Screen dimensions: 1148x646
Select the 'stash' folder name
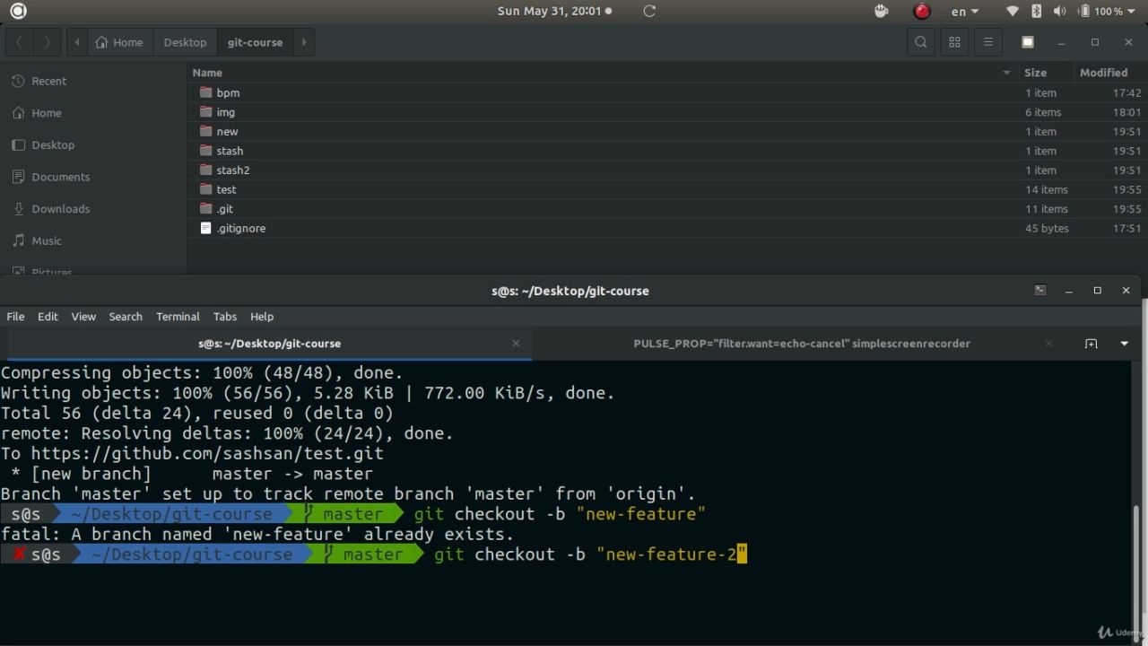click(230, 151)
